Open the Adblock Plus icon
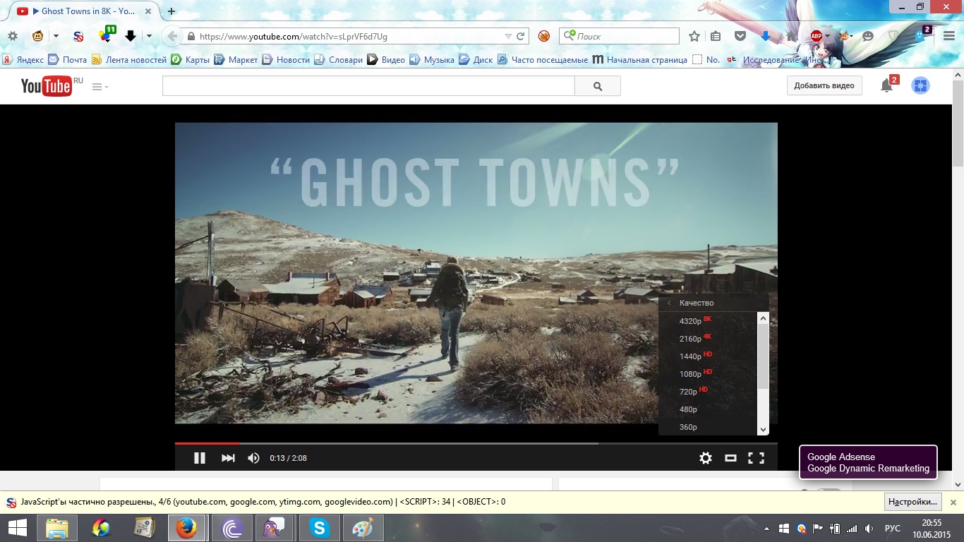964x542 pixels. click(x=816, y=36)
